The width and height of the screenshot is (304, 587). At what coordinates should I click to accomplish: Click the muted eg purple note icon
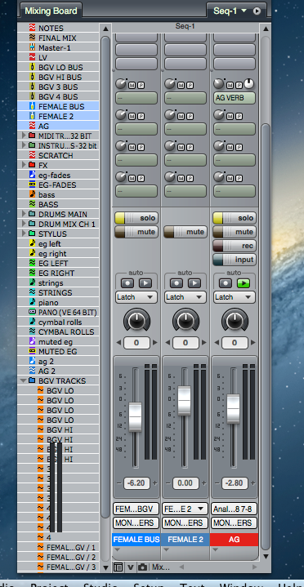pos(32,341)
